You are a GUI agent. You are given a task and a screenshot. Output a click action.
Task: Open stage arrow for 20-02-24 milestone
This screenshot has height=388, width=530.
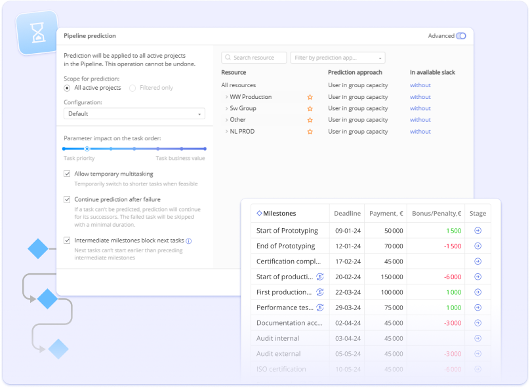pos(478,277)
